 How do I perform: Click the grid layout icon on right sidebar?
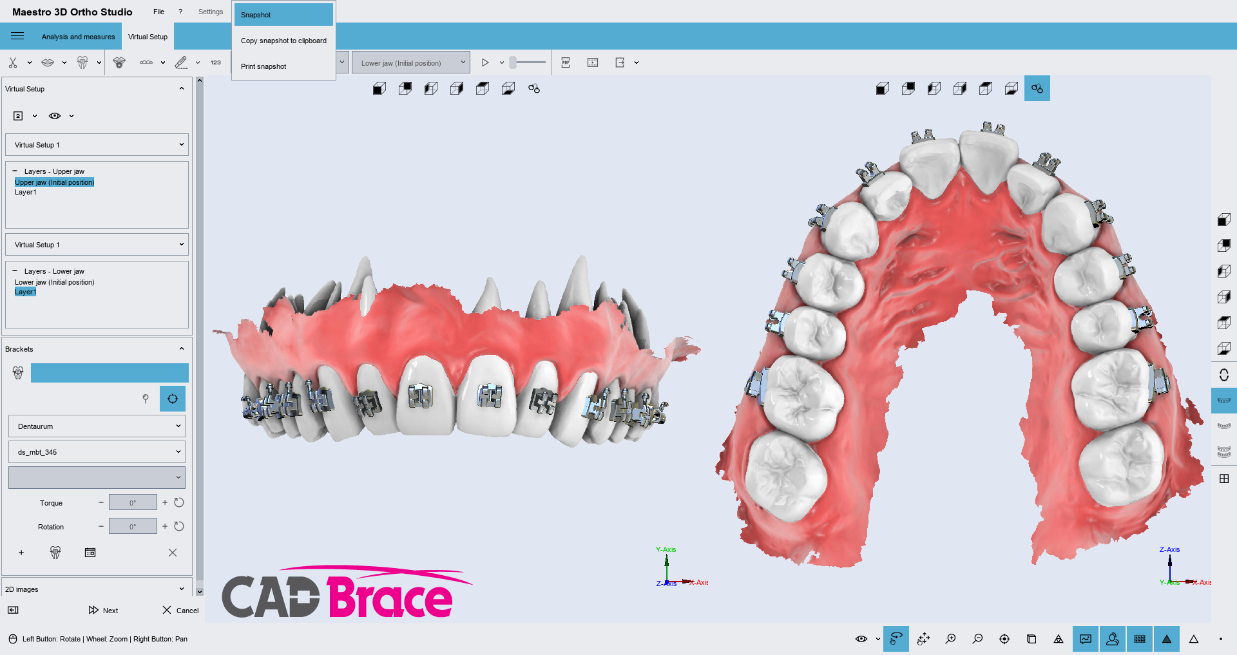[1224, 479]
